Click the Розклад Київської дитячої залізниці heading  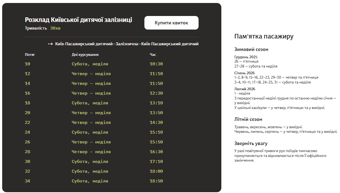pos(78,20)
